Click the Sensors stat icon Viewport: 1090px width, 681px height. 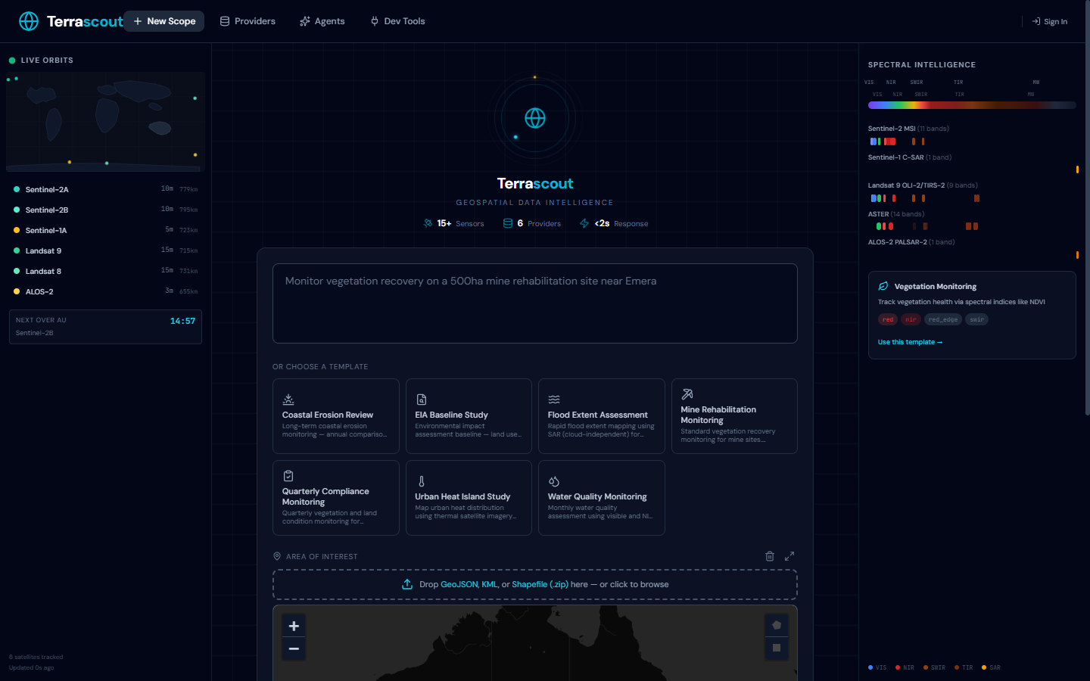[428, 223]
